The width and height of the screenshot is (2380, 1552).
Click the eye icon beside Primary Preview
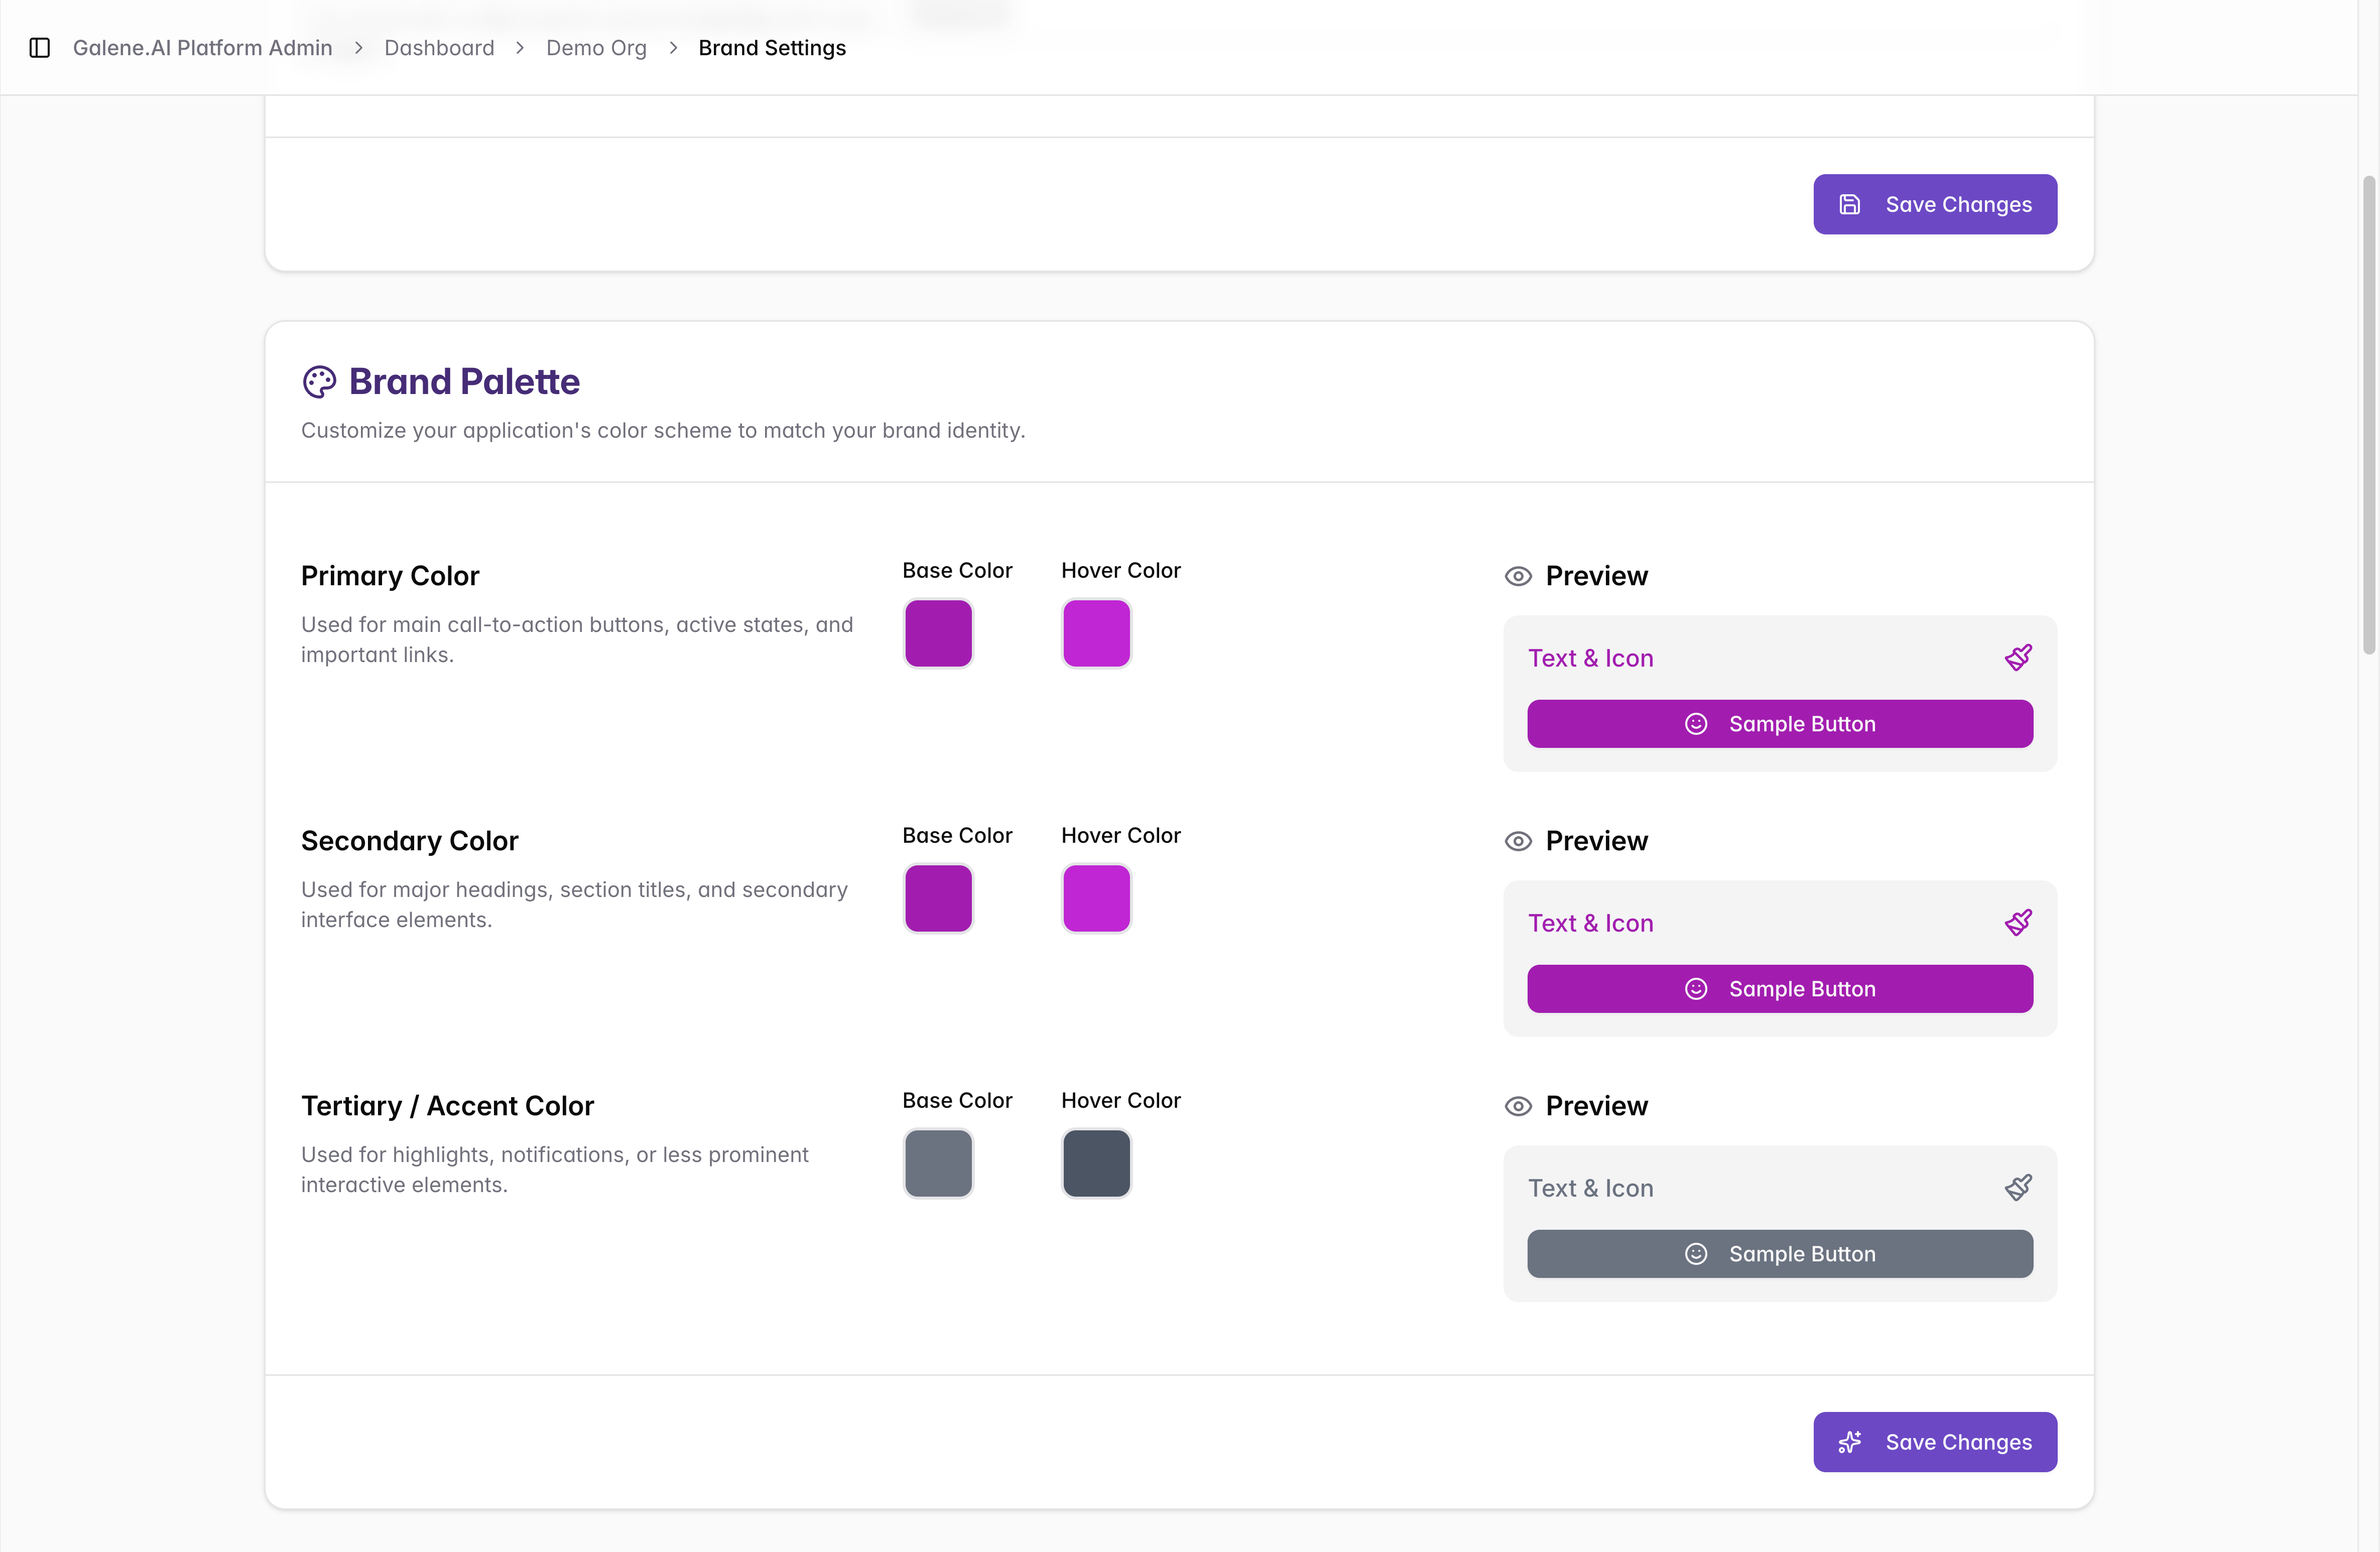click(1518, 576)
